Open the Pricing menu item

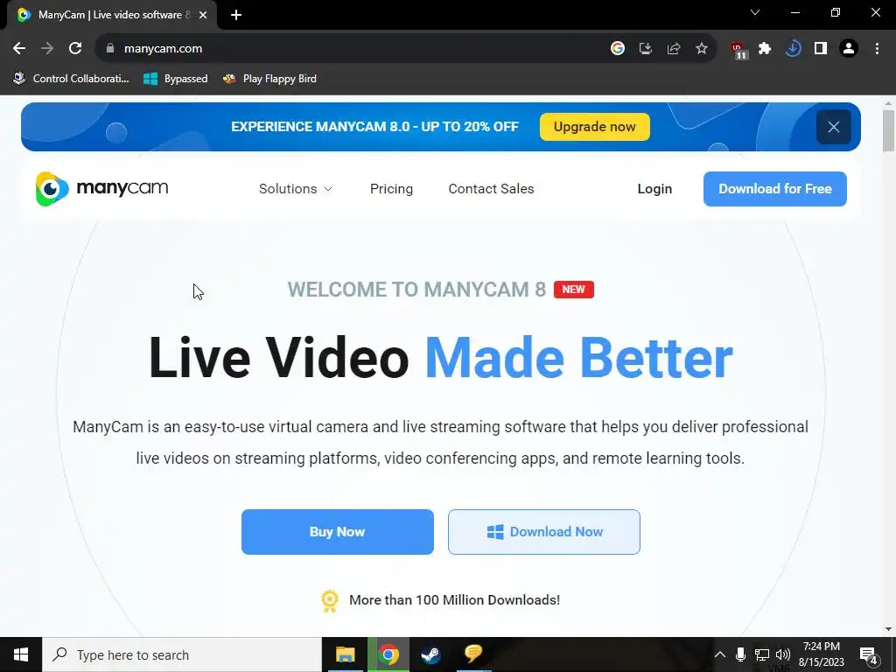pyautogui.click(x=391, y=189)
